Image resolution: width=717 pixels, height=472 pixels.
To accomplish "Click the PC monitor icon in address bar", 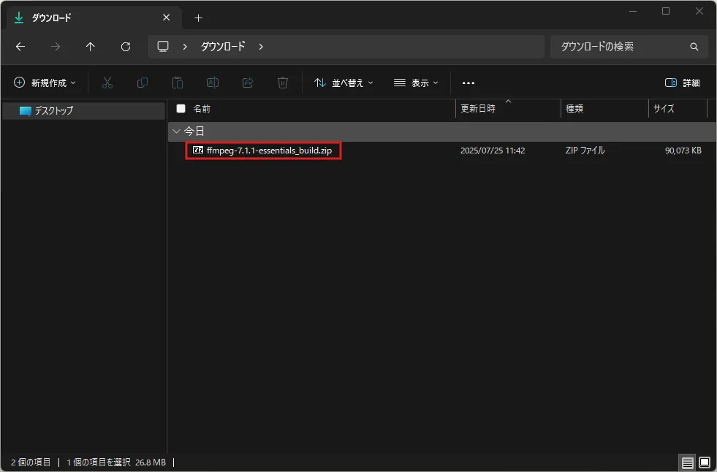I will (x=163, y=46).
